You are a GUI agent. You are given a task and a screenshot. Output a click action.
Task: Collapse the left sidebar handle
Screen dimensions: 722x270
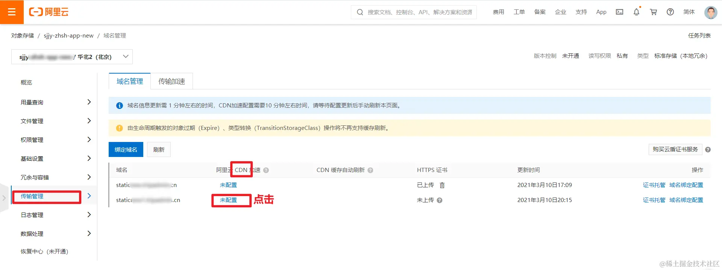(4, 198)
